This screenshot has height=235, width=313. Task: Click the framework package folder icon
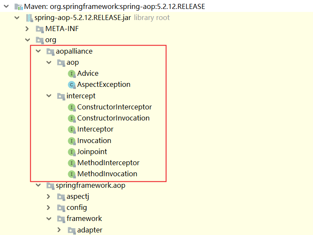click(x=61, y=219)
